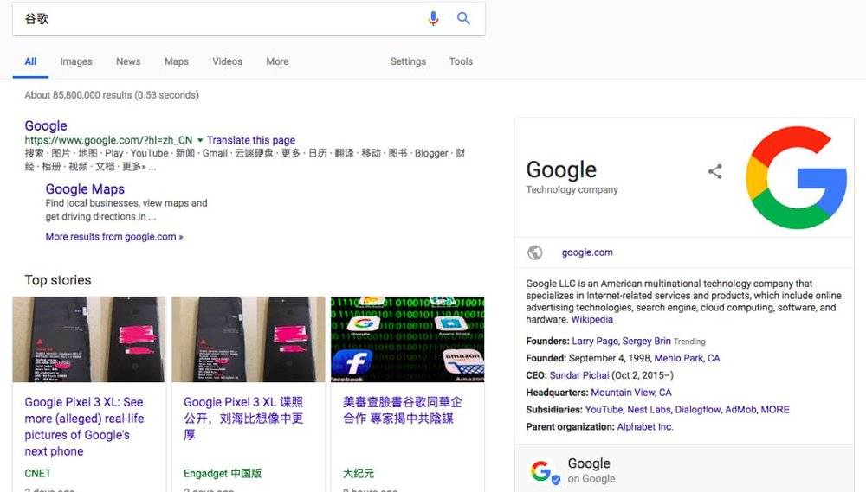Click MORE subsidiaries link

(775, 409)
